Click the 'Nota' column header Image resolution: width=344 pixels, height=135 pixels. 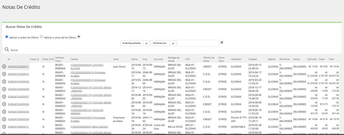point(116,59)
